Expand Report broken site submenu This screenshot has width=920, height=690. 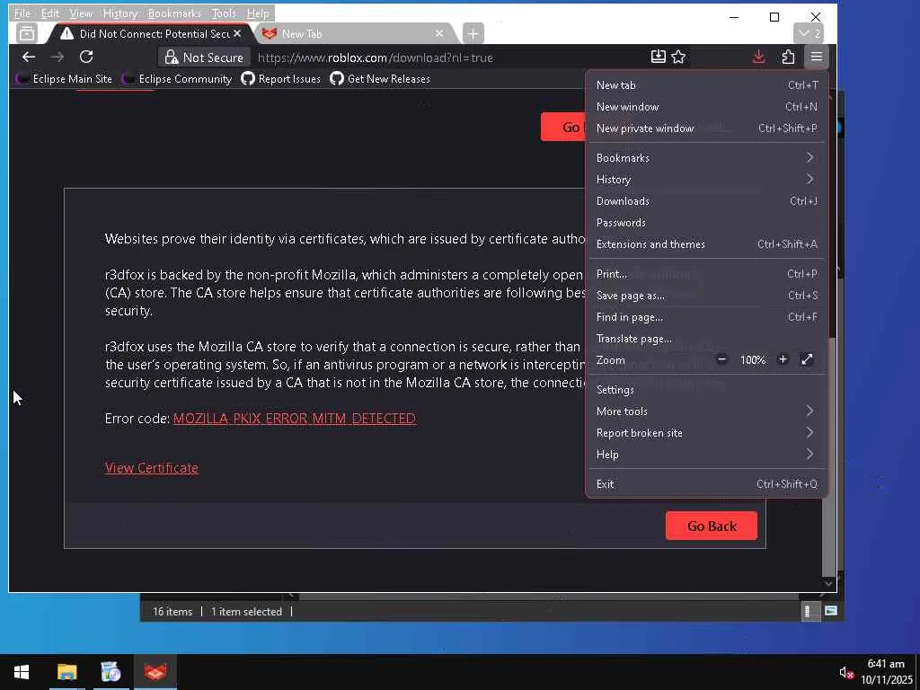(706, 433)
